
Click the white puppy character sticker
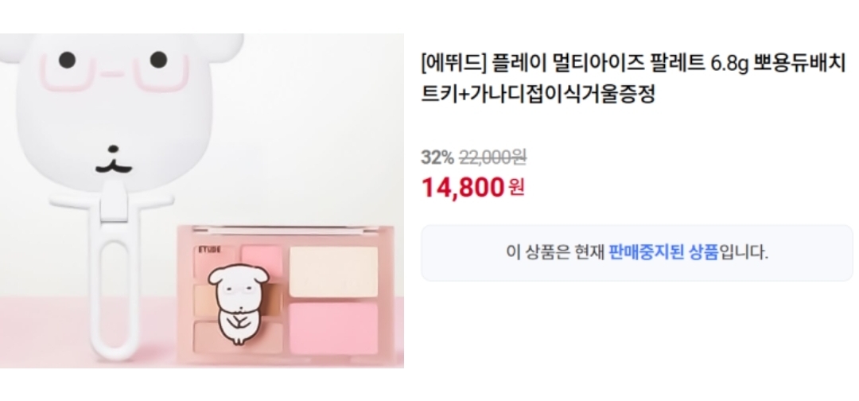[237, 304]
